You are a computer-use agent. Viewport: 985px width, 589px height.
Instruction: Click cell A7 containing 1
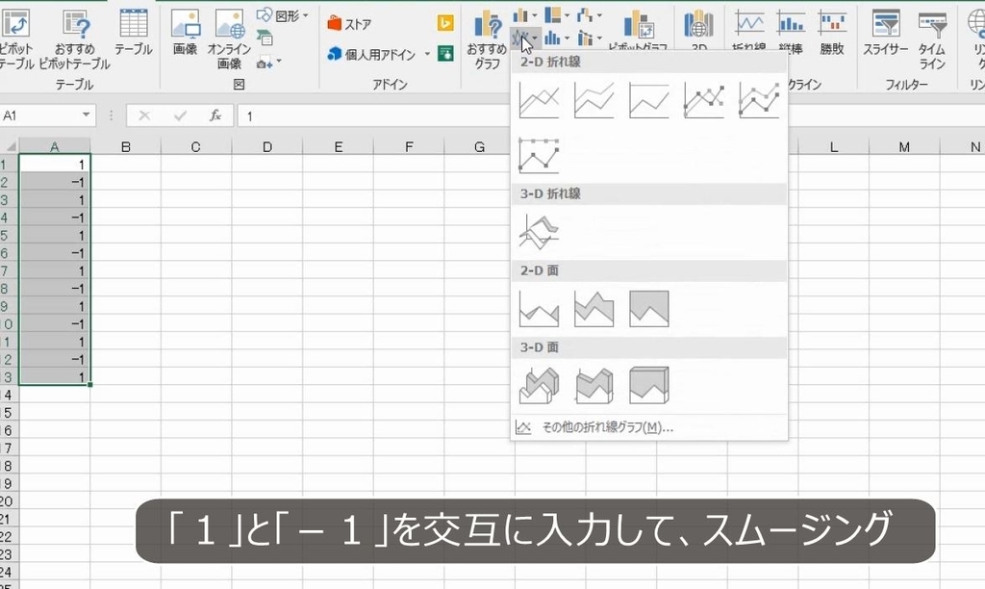point(55,271)
